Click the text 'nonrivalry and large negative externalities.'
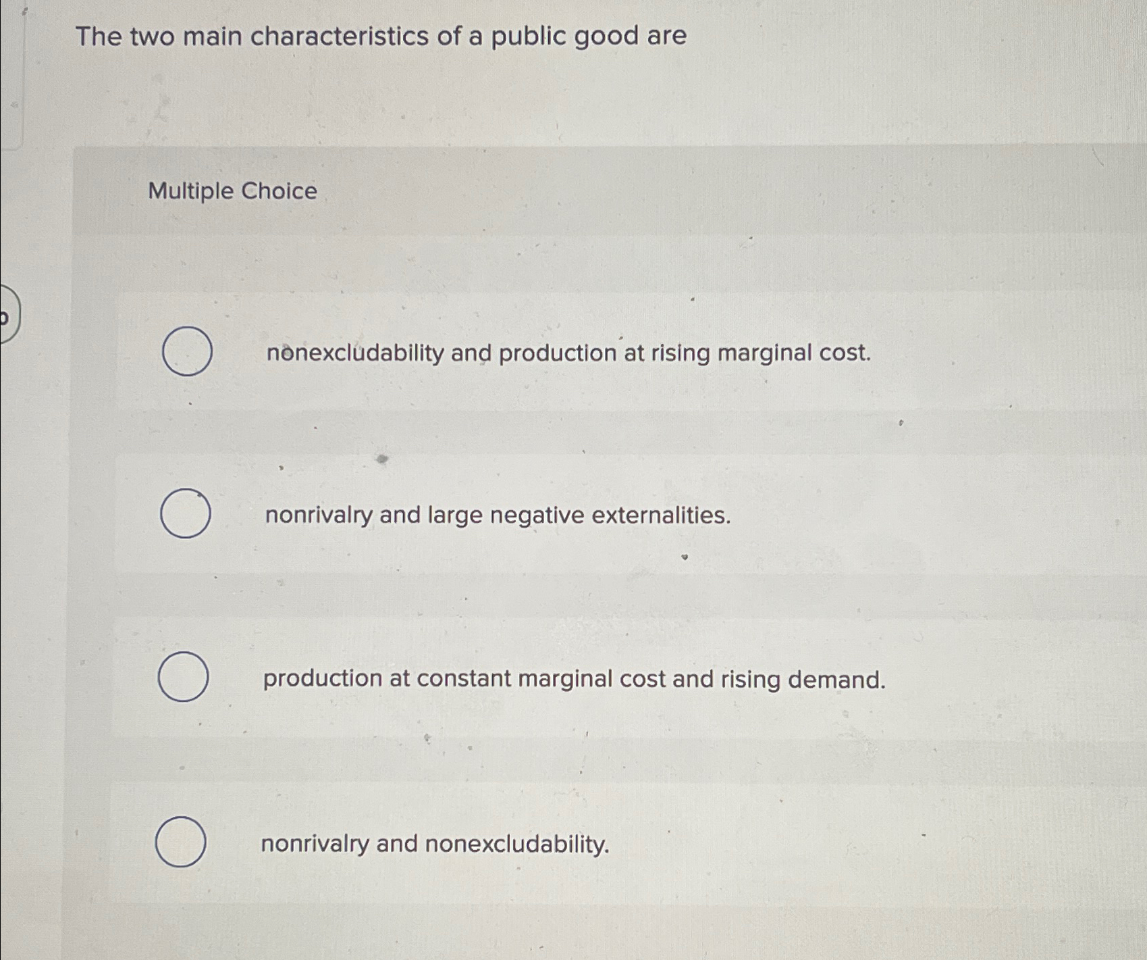The height and width of the screenshot is (960, 1147). tap(498, 515)
